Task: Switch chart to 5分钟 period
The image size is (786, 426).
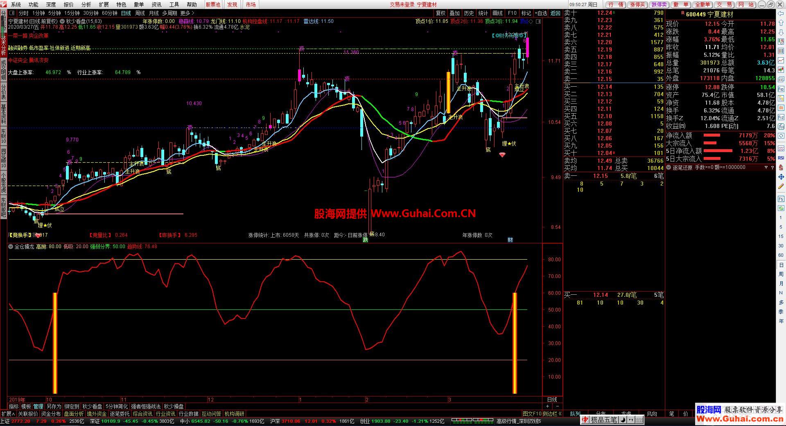Action: pos(54,13)
